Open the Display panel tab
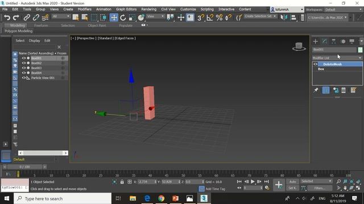 coord(352,41)
